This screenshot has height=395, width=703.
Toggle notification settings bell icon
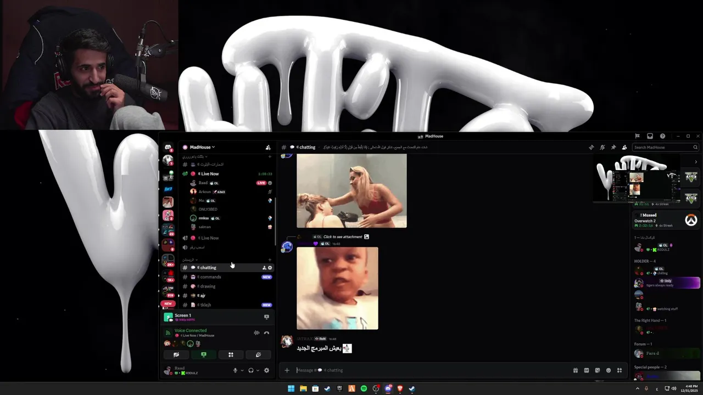pyautogui.click(x=602, y=147)
